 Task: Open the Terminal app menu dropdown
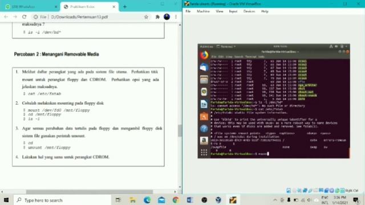(226, 47)
